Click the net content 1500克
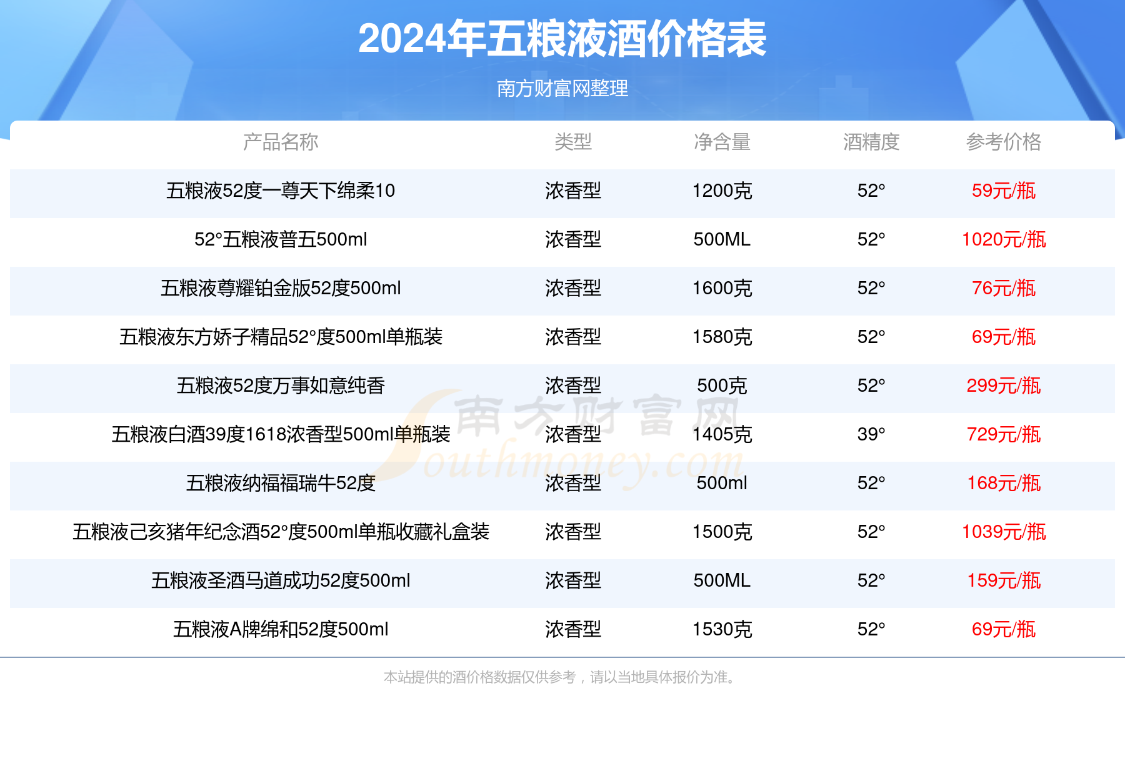Image resolution: width=1125 pixels, height=781 pixels. coord(722,532)
